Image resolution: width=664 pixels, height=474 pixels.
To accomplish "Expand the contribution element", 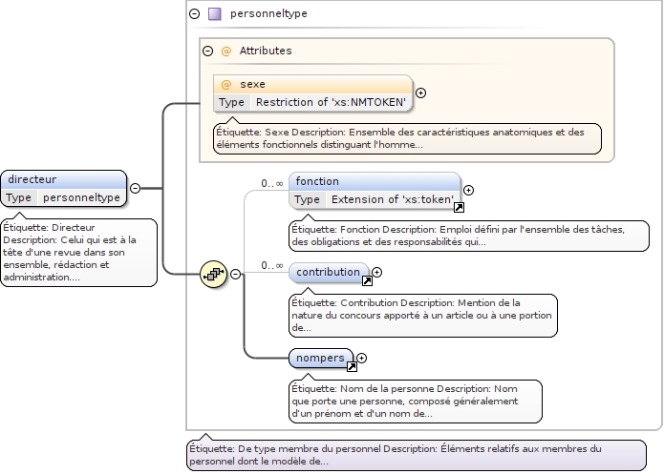I will tap(376, 272).
